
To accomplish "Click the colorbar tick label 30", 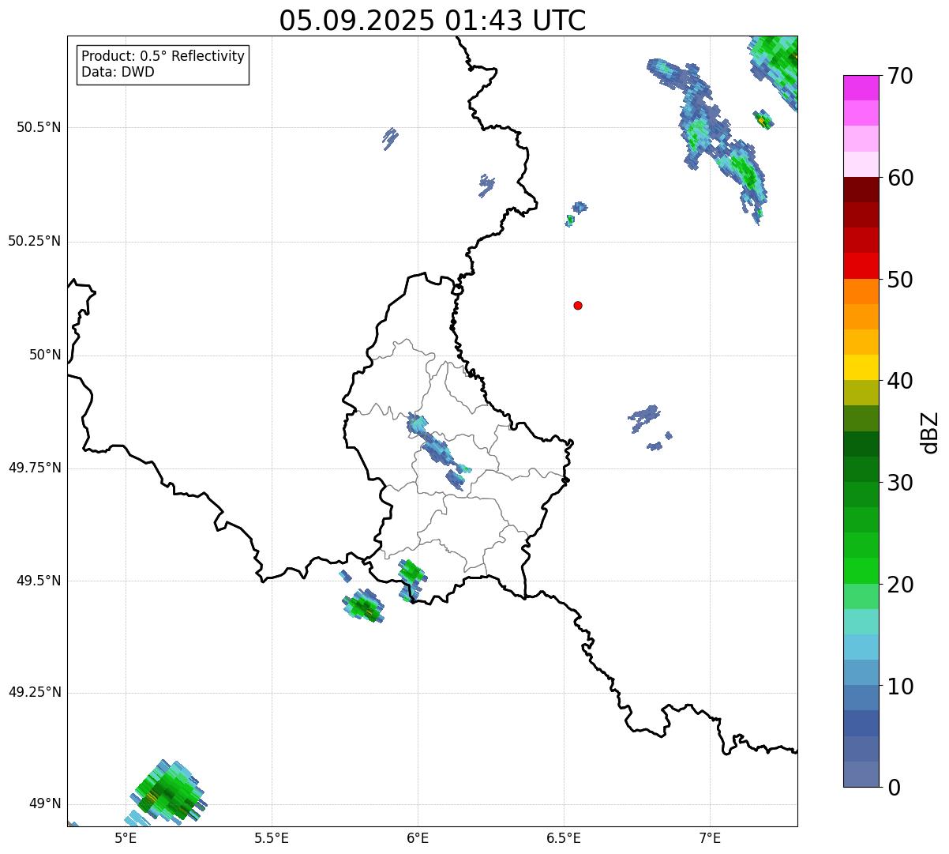I will tap(900, 483).
